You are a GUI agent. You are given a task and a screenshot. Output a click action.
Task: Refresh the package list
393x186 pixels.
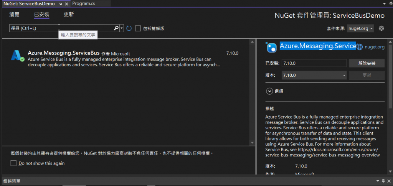[x=129, y=28]
